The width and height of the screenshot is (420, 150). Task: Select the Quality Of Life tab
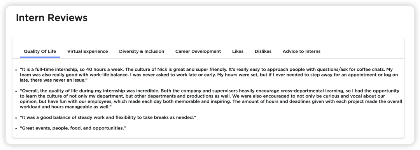click(40, 51)
